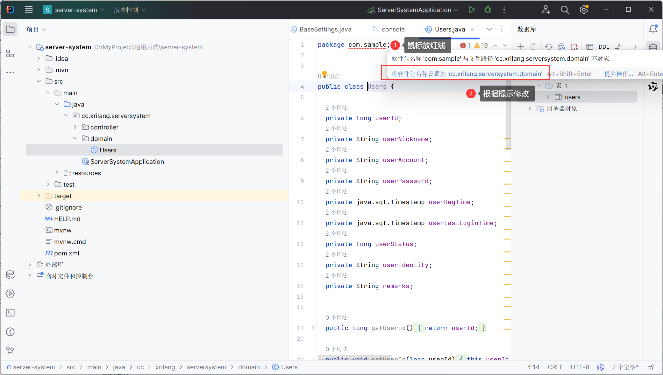Go to previous highlighted error arrow
Screen dimensions: 663x375
point(495,45)
